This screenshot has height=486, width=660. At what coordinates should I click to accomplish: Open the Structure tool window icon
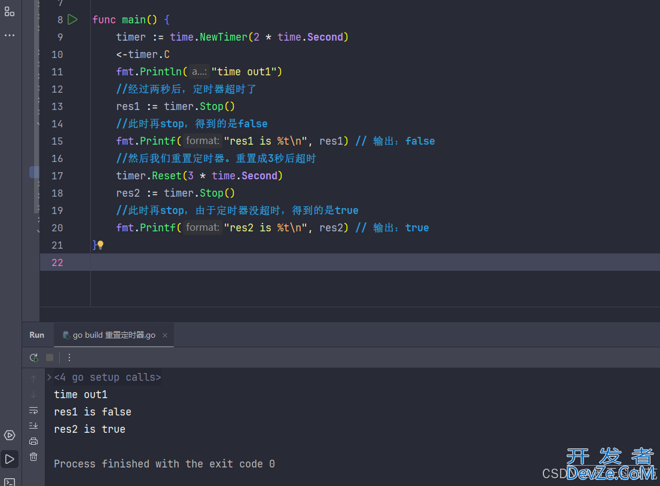(x=9, y=12)
